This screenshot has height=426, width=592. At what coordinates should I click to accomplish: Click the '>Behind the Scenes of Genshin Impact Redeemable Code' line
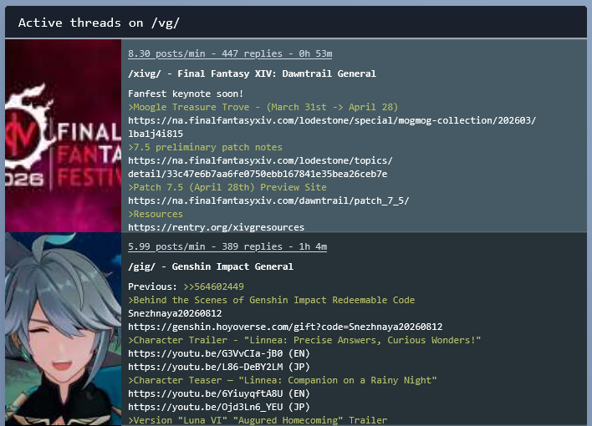point(271,300)
